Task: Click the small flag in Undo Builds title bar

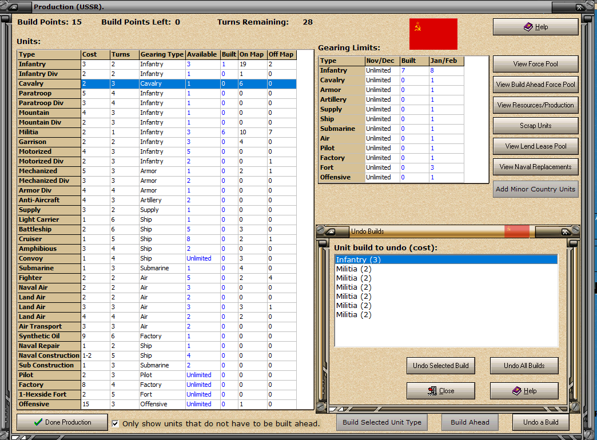Action: tap(517, 231)
